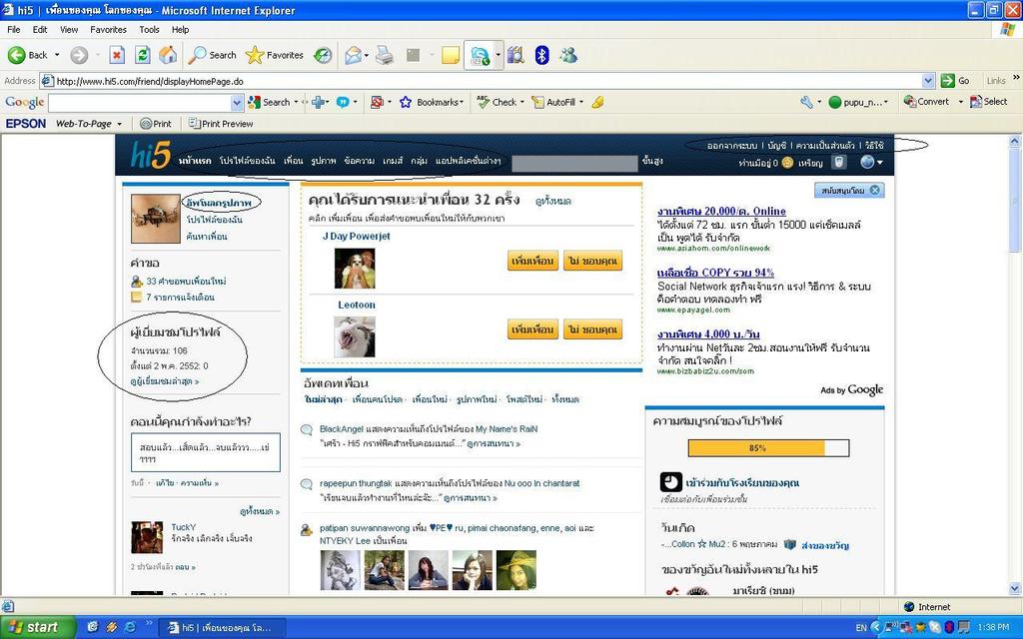Image resolution: width=1023 pixels, height=639 pixels.
Task: Click the yellow note icon in toolbar
Action: click(x=451, y=56)
